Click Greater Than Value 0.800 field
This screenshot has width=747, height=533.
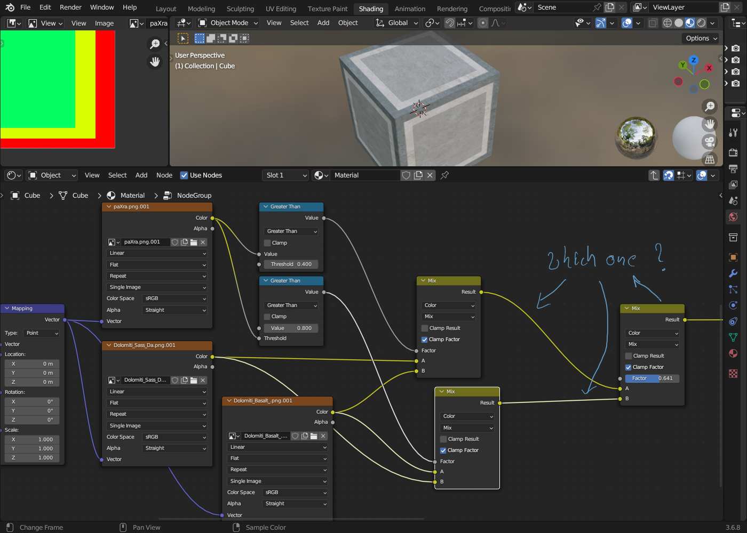[291, 328]
